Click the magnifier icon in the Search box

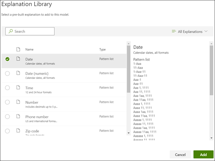[11, 31]
